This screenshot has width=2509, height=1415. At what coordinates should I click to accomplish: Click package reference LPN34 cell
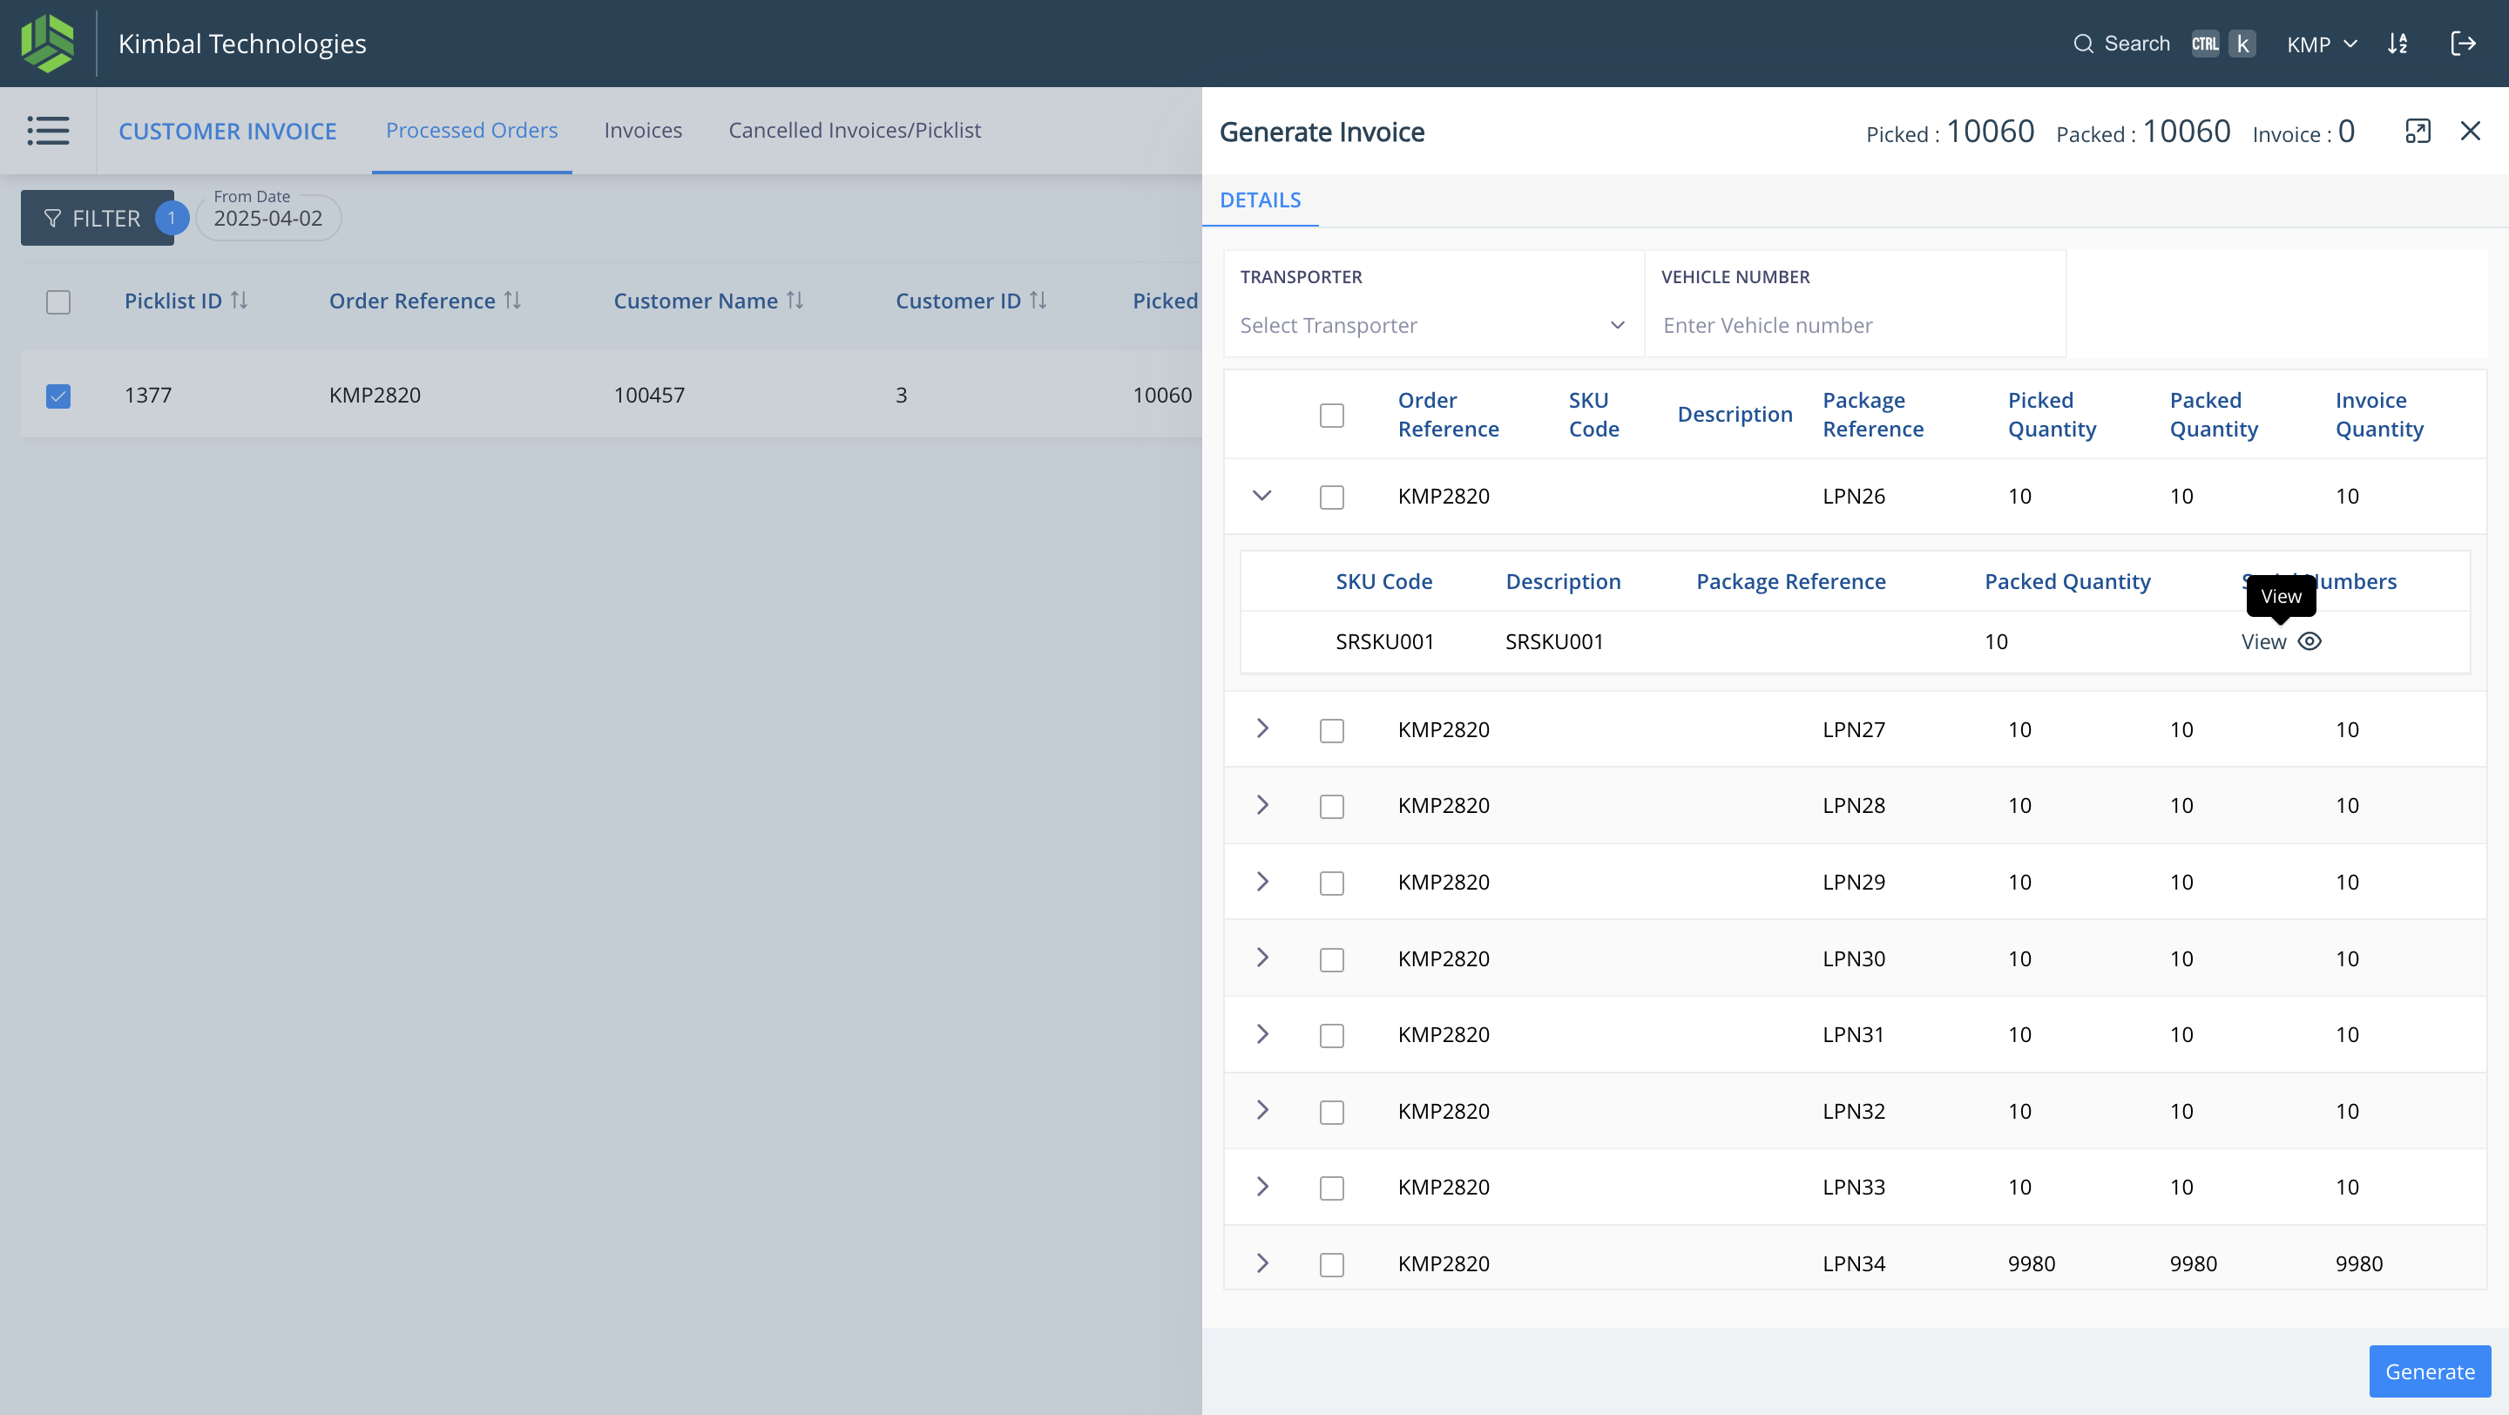[1854, 1263]
